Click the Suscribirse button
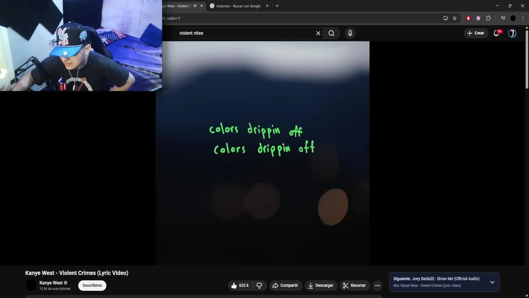This screenshot has height=298, width=529. tap(92, 286)
